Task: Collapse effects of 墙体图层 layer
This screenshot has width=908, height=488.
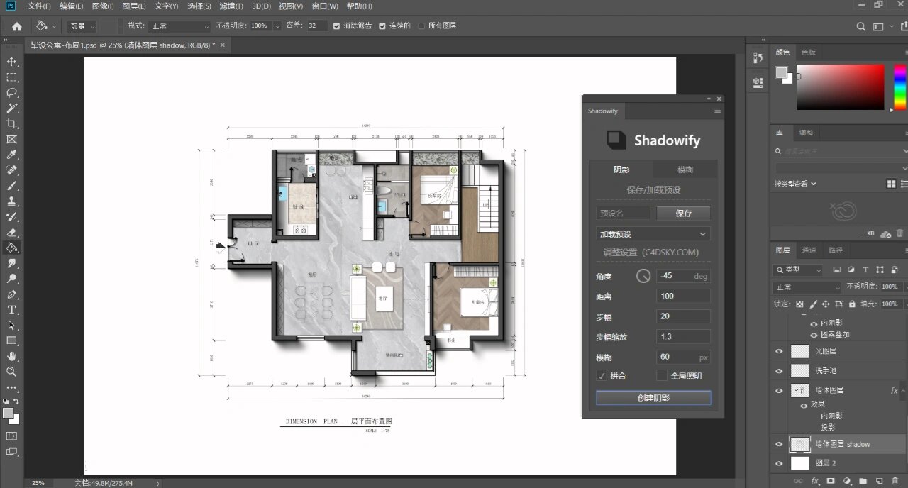Action: coord(902,391)
